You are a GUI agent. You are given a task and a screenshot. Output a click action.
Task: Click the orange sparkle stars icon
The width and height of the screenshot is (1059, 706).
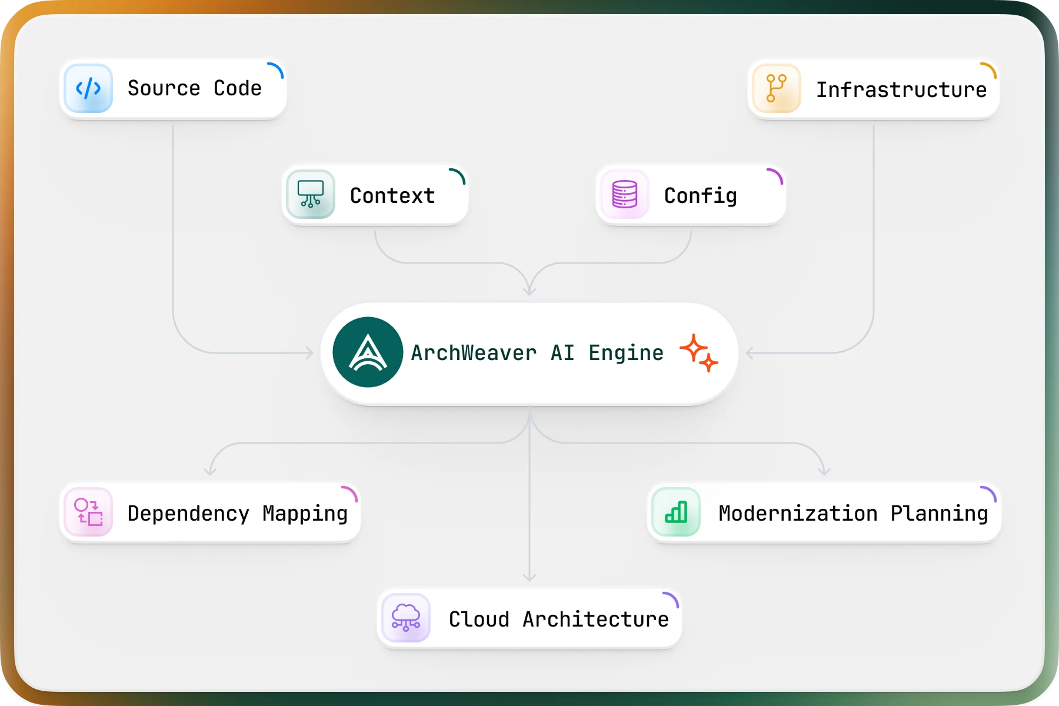699,352
